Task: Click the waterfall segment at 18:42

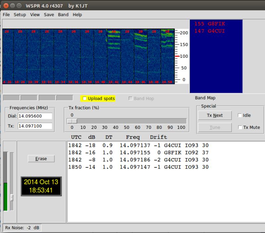Action: point(114,56)
